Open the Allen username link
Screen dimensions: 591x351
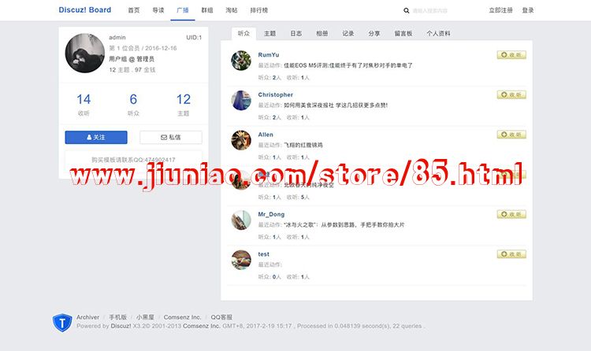click(x=266, y=135)
